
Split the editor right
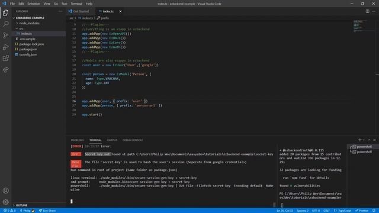[x=367, y=11]
